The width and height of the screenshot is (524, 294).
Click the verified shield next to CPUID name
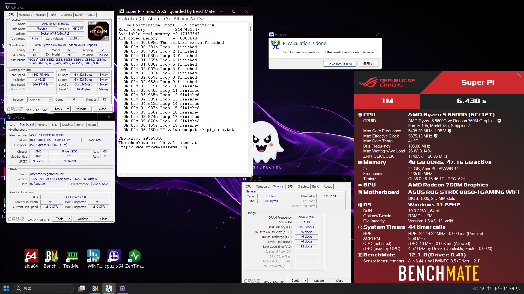[x=499, y=121]
